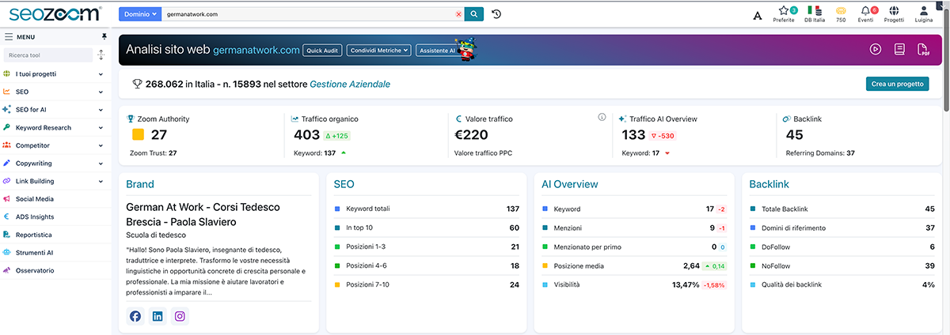Open the Facebook brand profile icon
Viewport: 950px width, 335px height.
[135, 316]
